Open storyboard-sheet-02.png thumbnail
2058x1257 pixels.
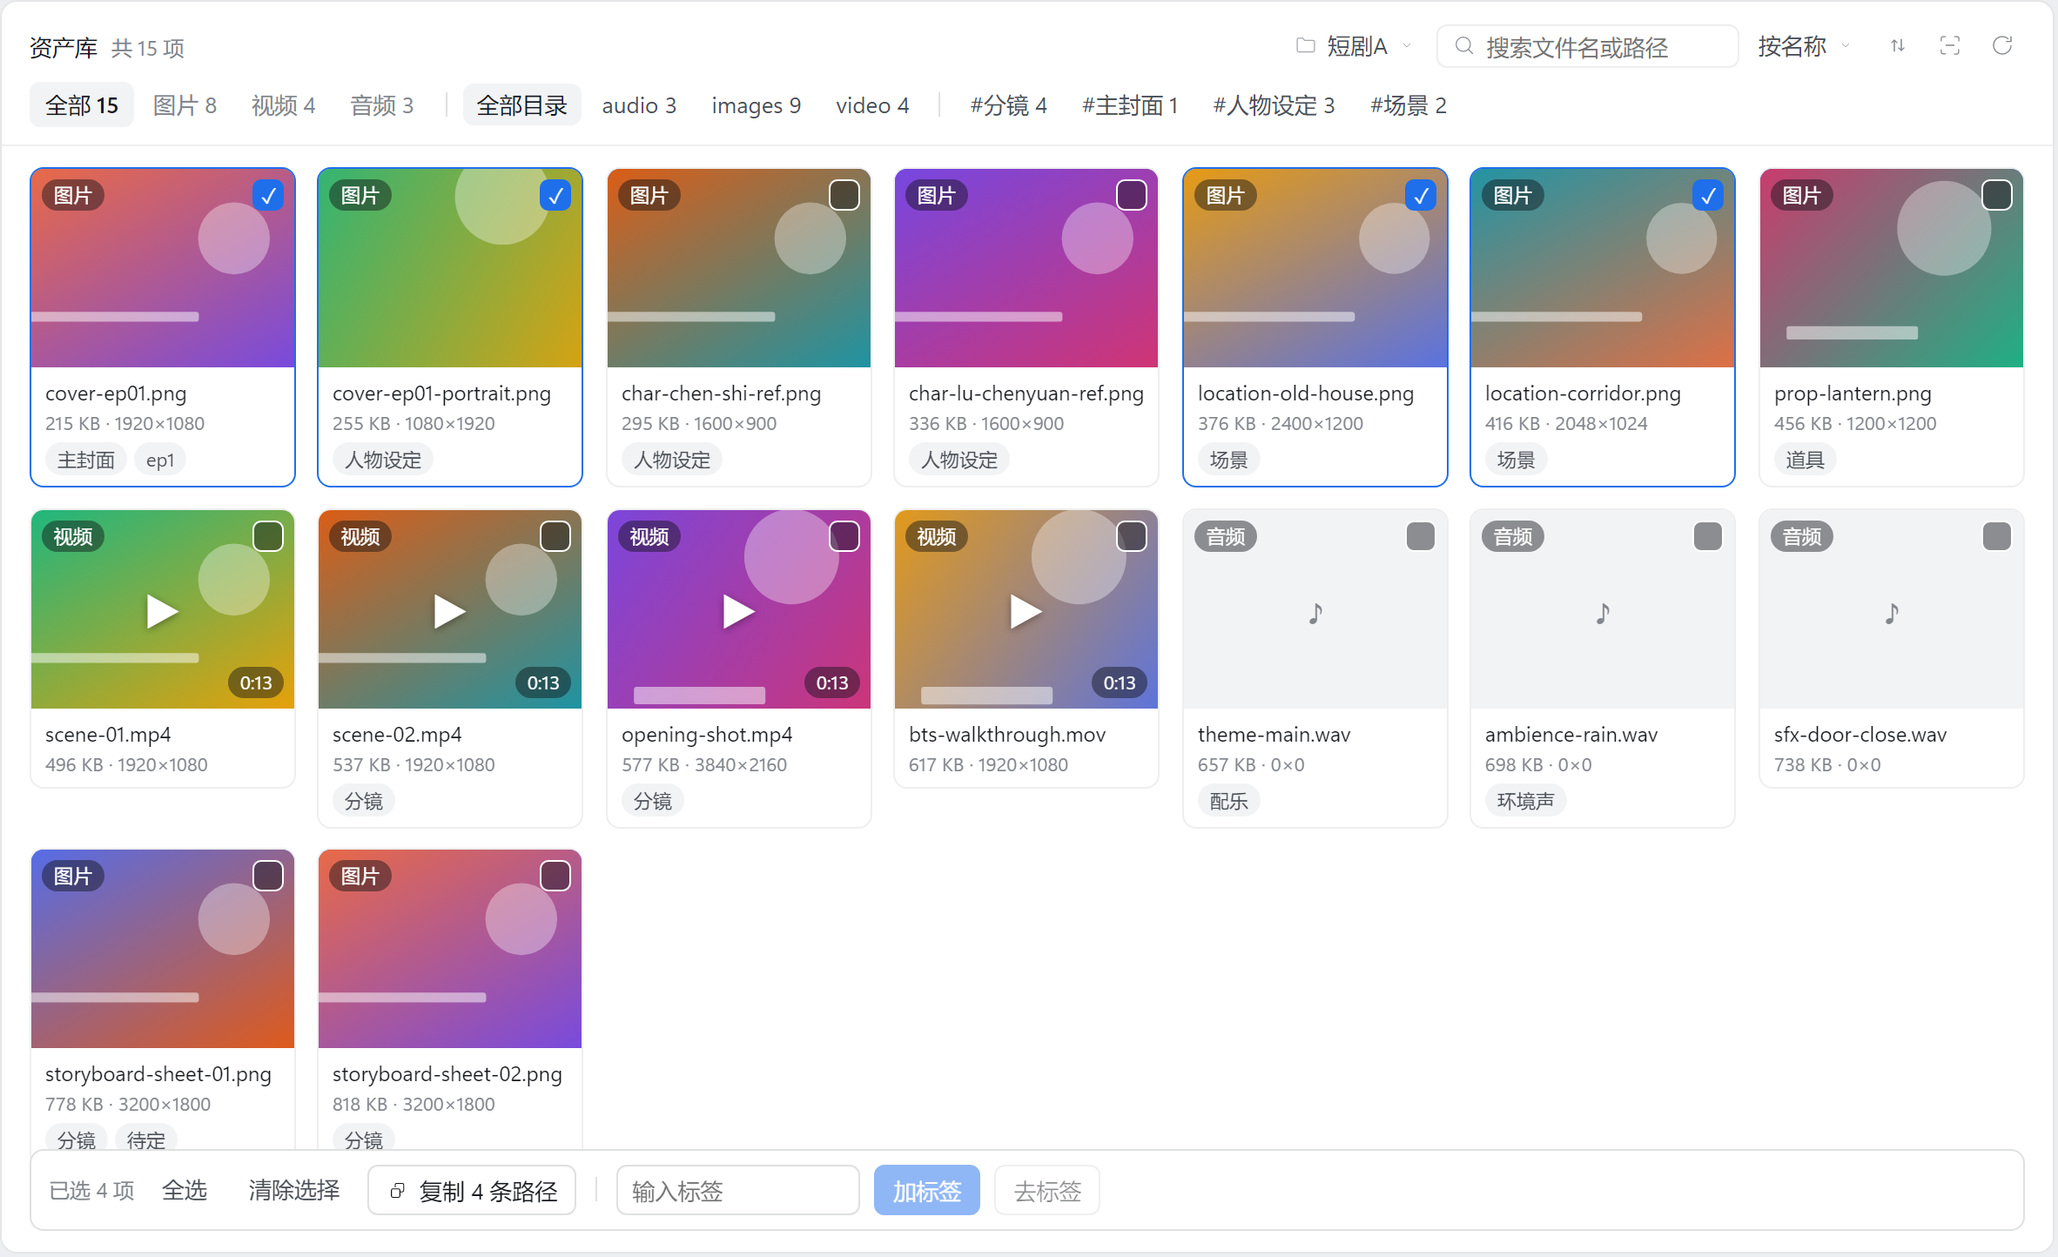click(449, 949)
